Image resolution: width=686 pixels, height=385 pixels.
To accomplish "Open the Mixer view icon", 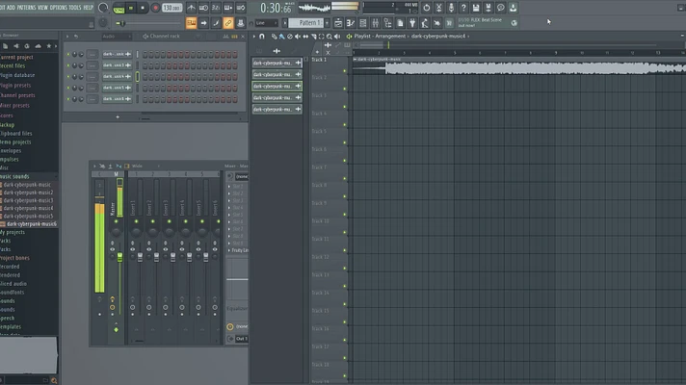I will coord(375,23).
